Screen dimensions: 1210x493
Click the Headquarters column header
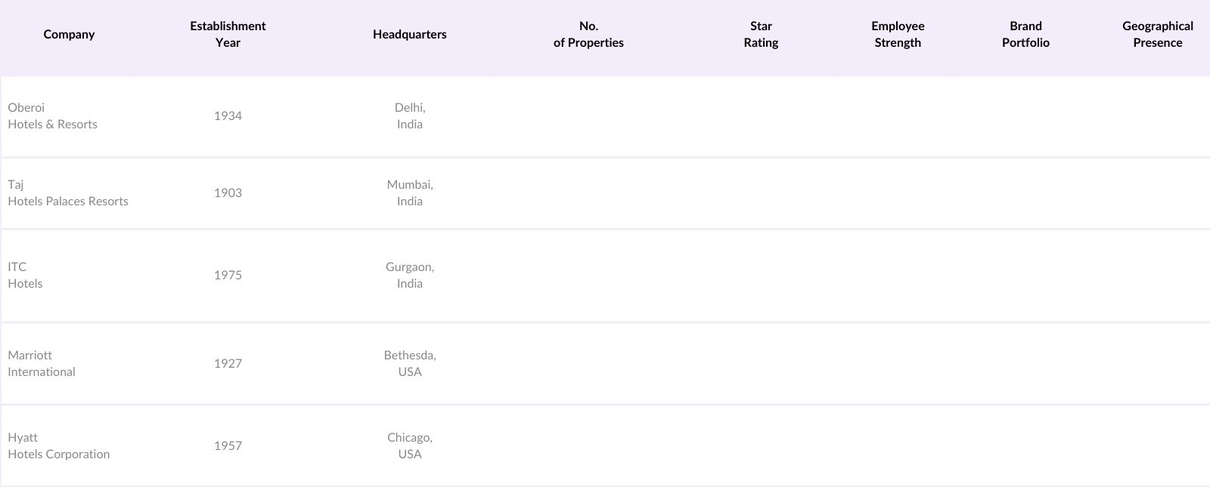coord(409,35)
